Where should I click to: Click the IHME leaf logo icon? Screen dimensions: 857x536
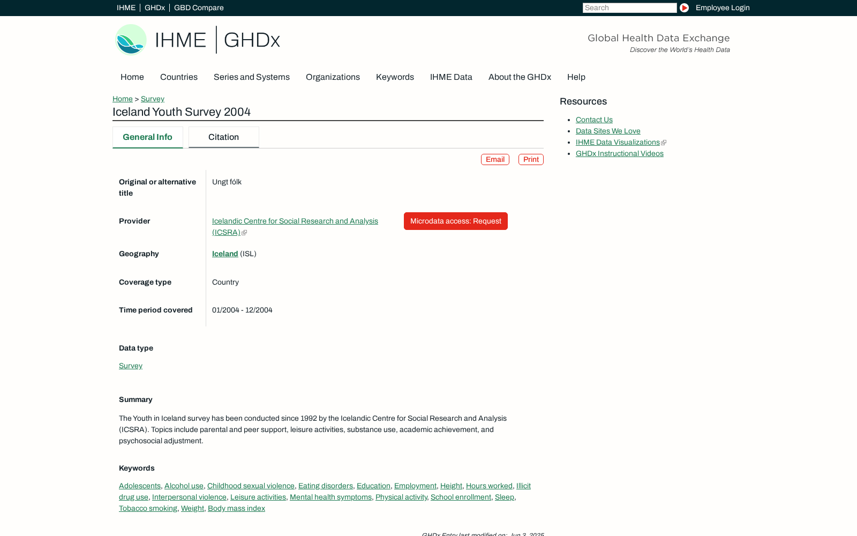pyautogui.click(x=131, y=40)
